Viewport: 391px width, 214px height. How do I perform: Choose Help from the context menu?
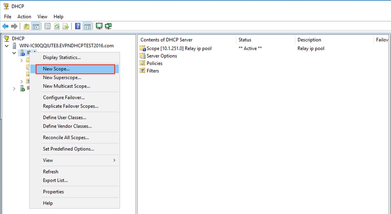[74, 203]
